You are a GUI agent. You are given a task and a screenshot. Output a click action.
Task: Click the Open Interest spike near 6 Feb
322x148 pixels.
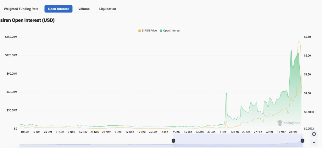(x=226, y=94)
